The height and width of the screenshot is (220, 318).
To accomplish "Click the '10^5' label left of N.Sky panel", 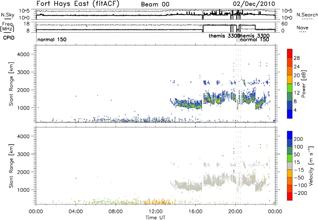I will (24, 11).
